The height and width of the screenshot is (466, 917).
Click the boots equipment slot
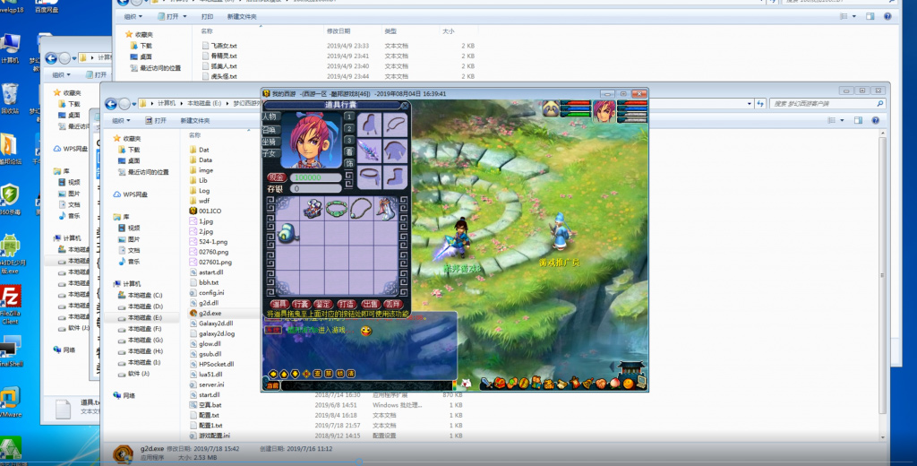395,177
